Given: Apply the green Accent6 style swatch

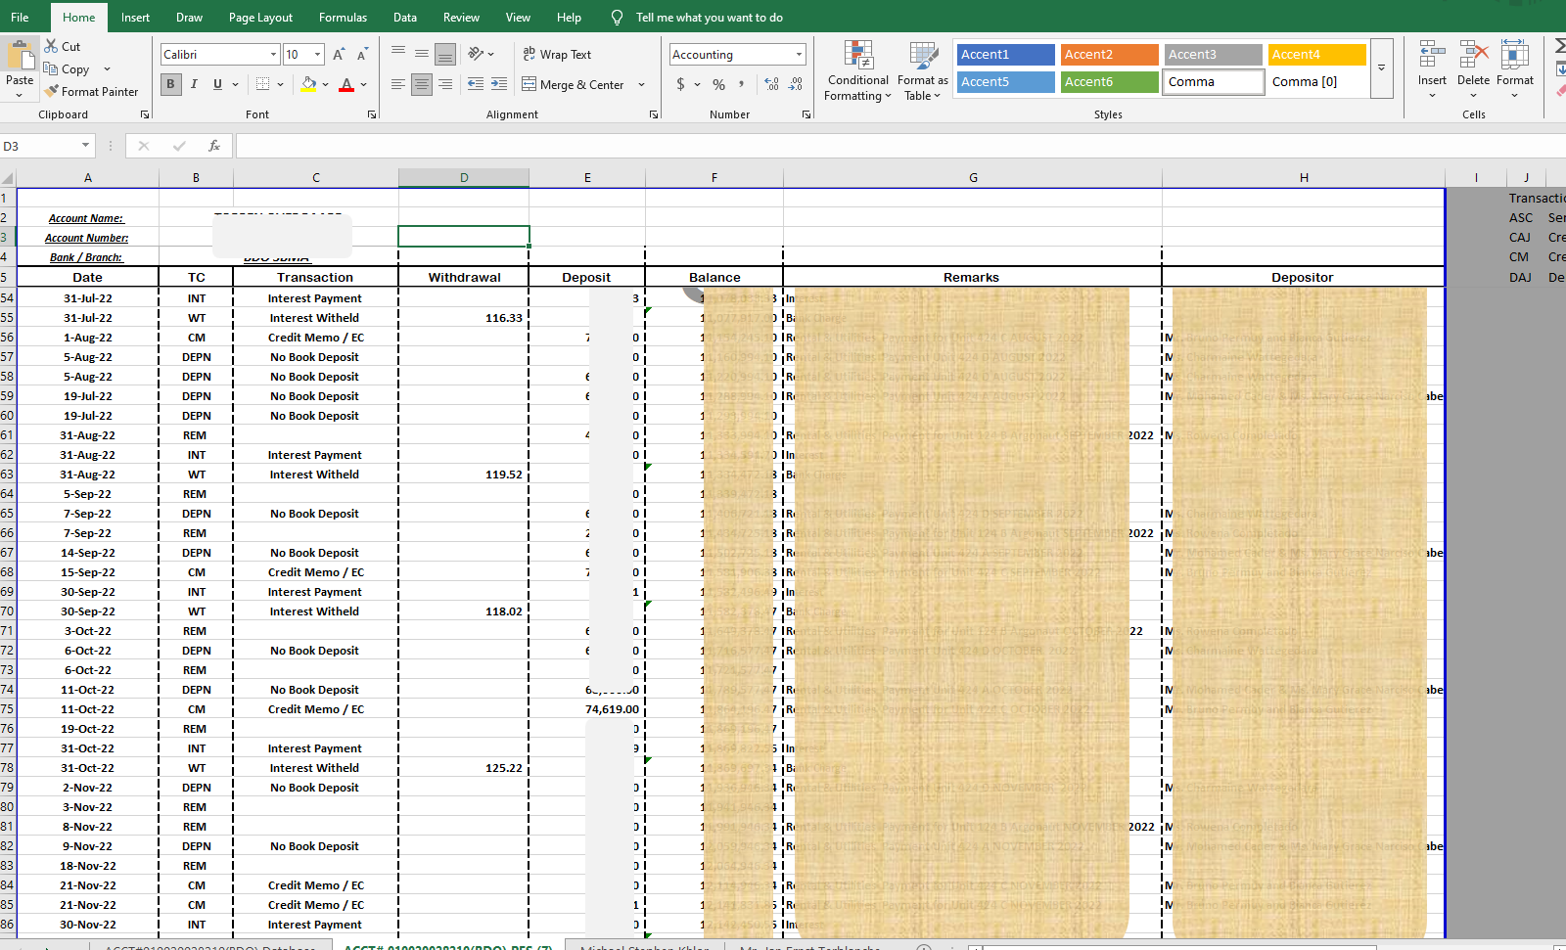Looking at the screenshot, I should pyautogui.click(x=1109, y=82).
